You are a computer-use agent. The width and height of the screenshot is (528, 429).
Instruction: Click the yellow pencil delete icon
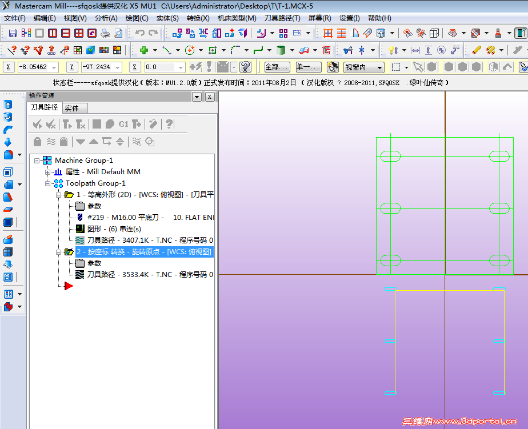click(x=477, y=50)
